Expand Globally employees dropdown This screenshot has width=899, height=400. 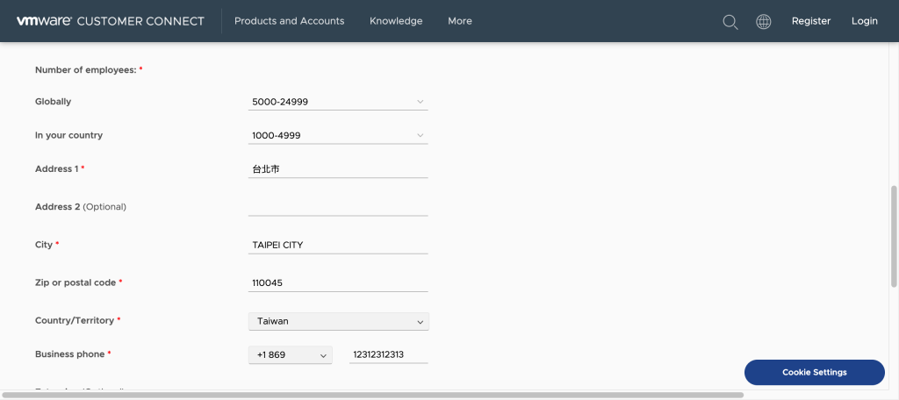tap(338, 102)
